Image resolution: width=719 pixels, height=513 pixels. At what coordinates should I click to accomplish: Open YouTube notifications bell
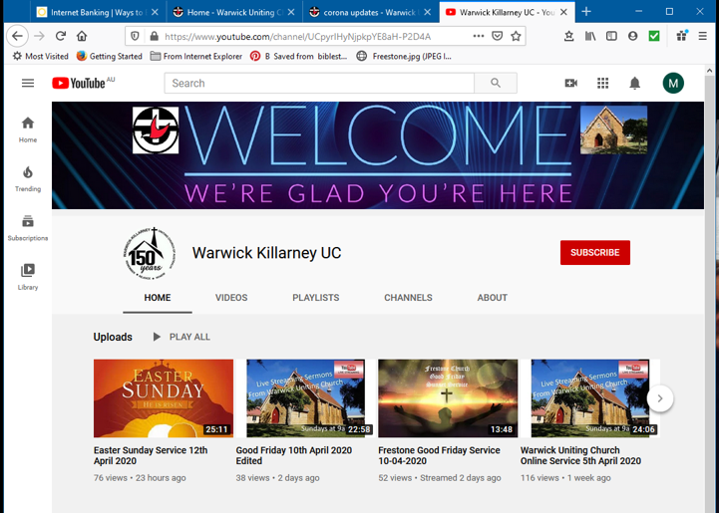point(634,83)
